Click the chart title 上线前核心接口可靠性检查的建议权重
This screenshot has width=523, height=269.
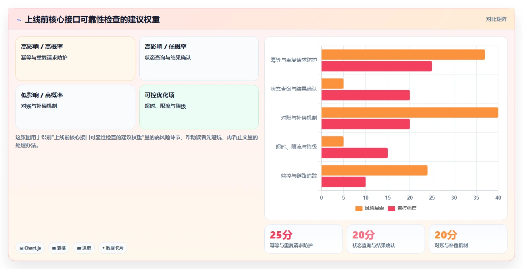92,19
